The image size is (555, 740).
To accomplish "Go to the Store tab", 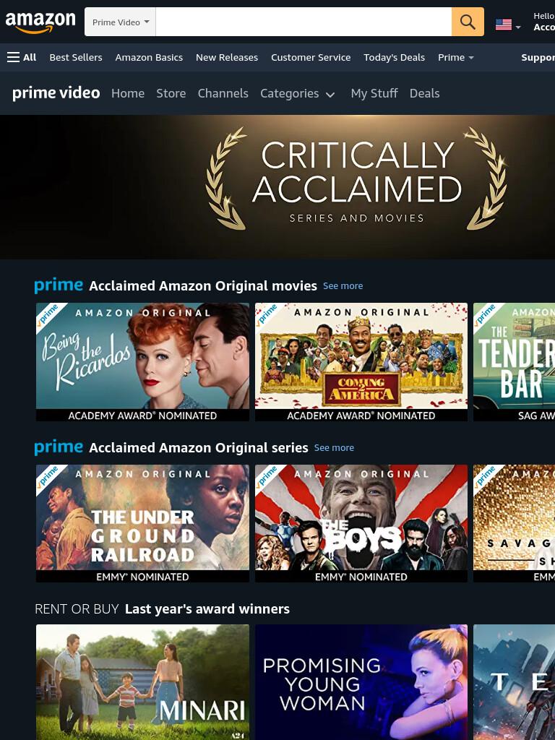I will (171, 93).
